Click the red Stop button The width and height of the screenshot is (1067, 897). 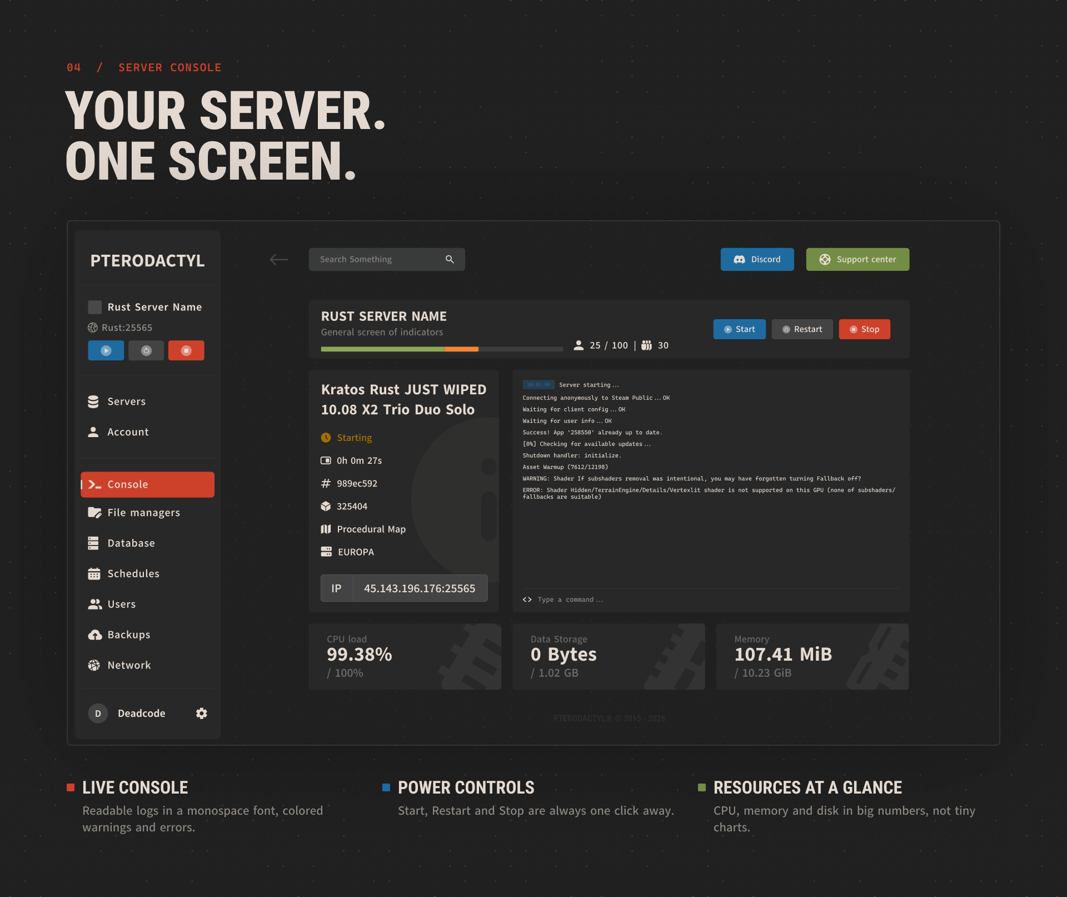click(864, 329)
